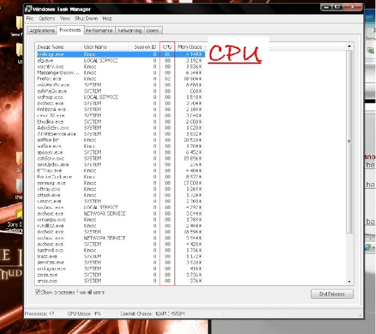Select the btwdins.exe process

pyautogui.click(x=120, y=121)
